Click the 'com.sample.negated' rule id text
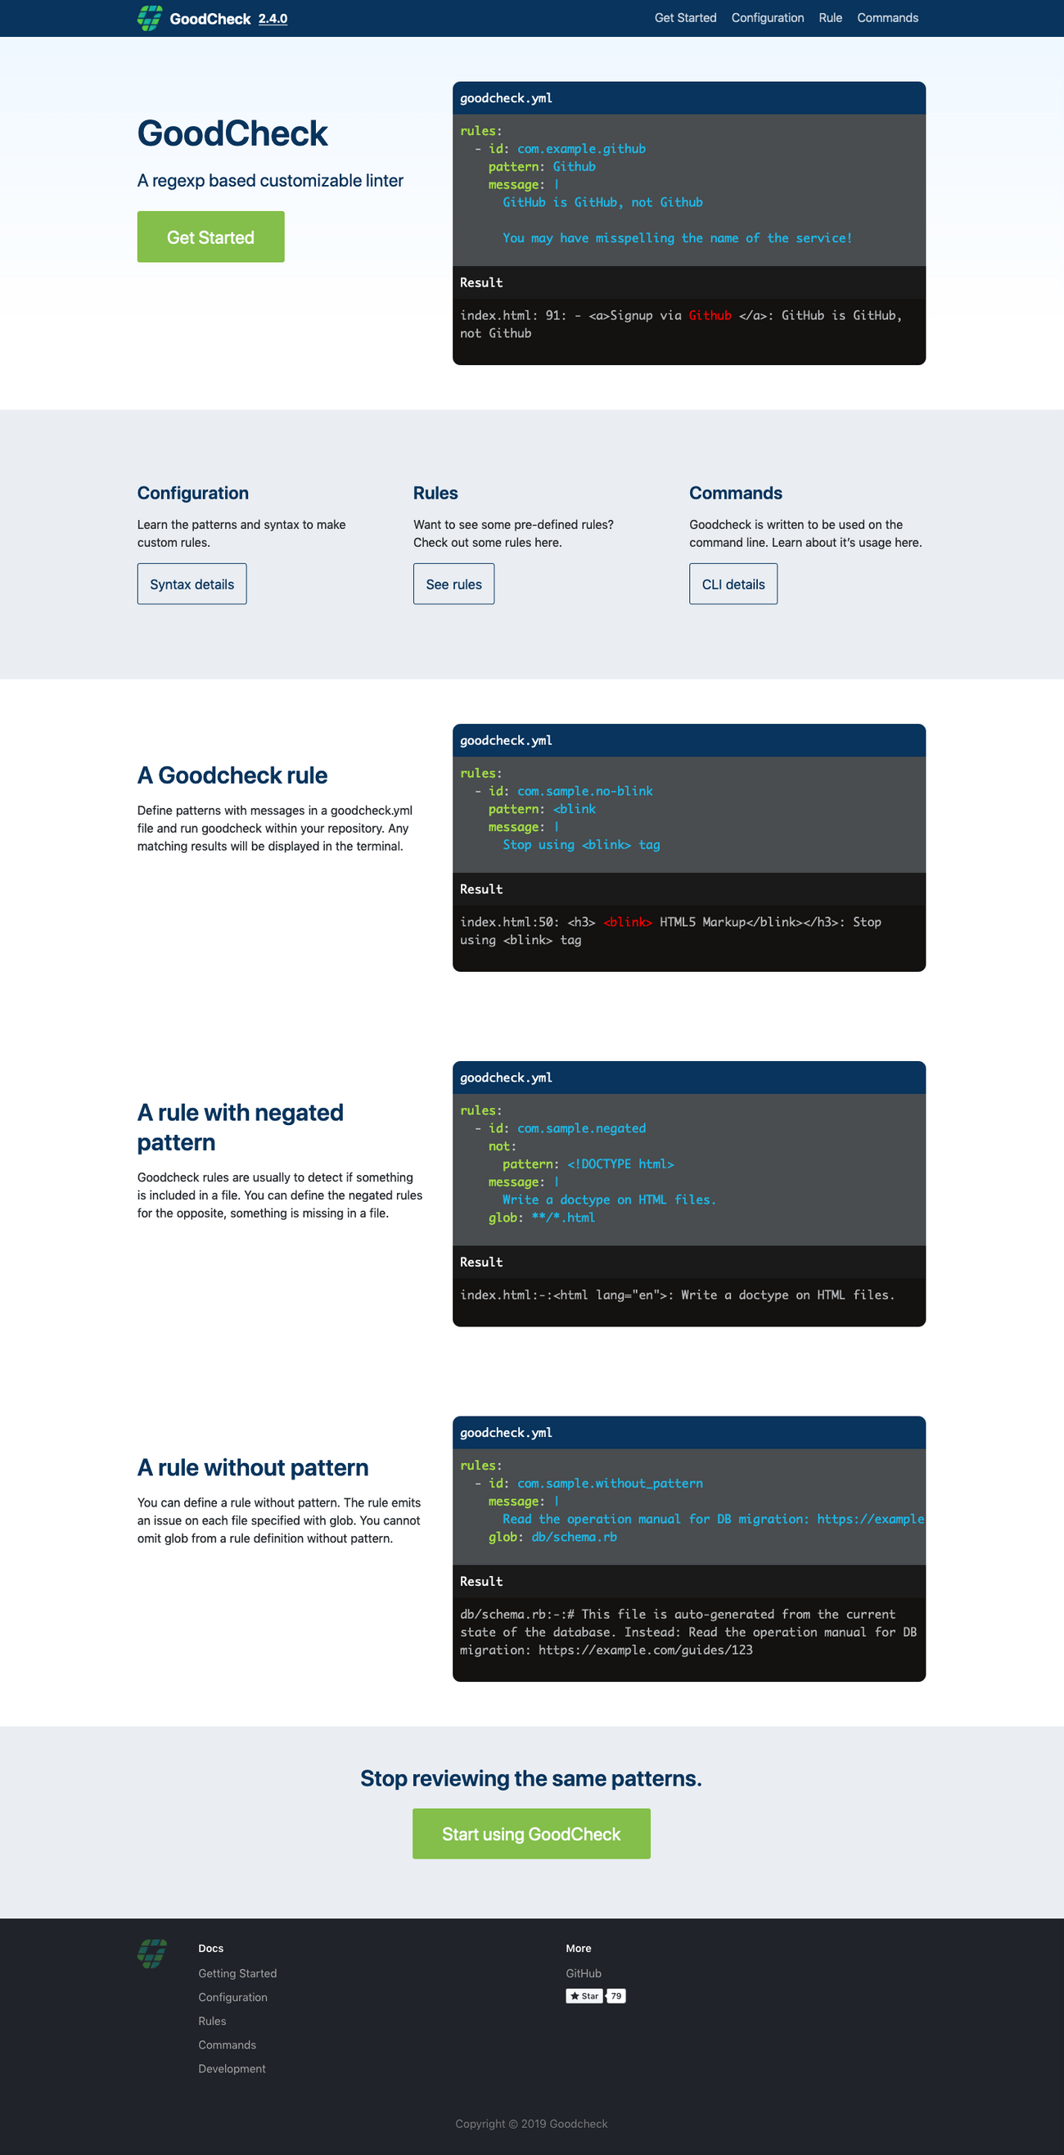 [581, 1127]
